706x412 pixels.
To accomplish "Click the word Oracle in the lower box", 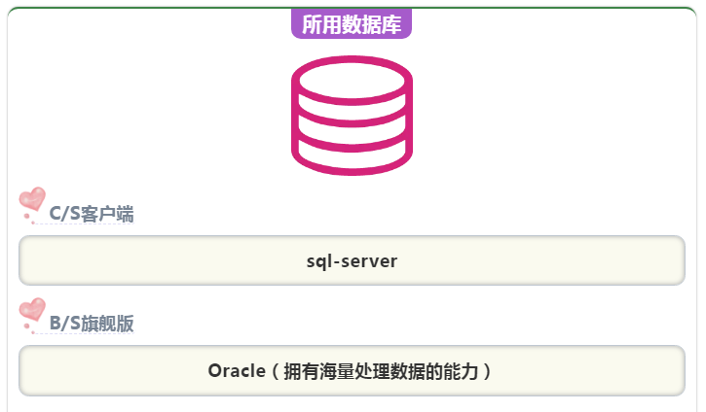I will [236, 371].
